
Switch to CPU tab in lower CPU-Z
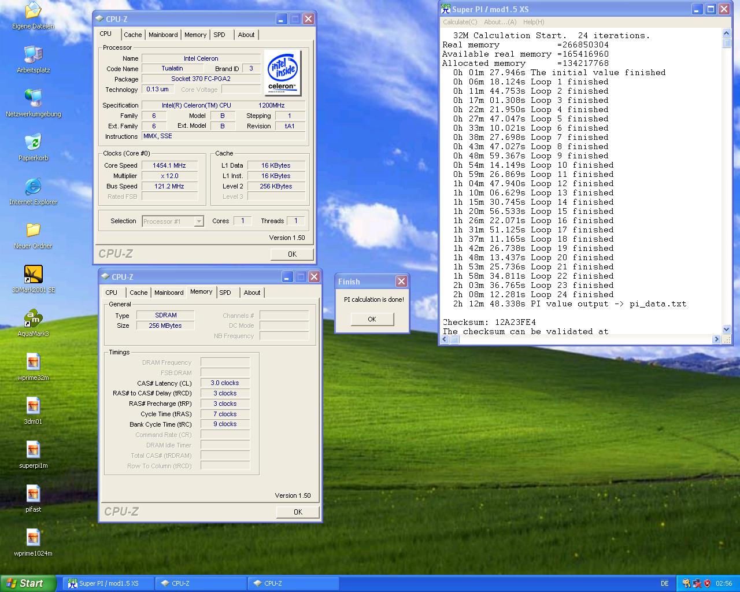pyautogui.click(x=112, y=293)
